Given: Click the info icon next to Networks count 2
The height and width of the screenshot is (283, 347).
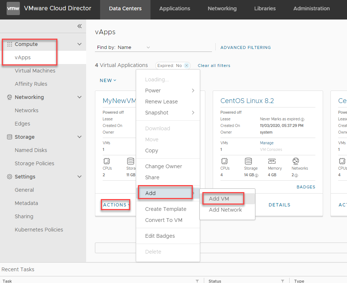Looking at the screenshot, I should 296,176.
